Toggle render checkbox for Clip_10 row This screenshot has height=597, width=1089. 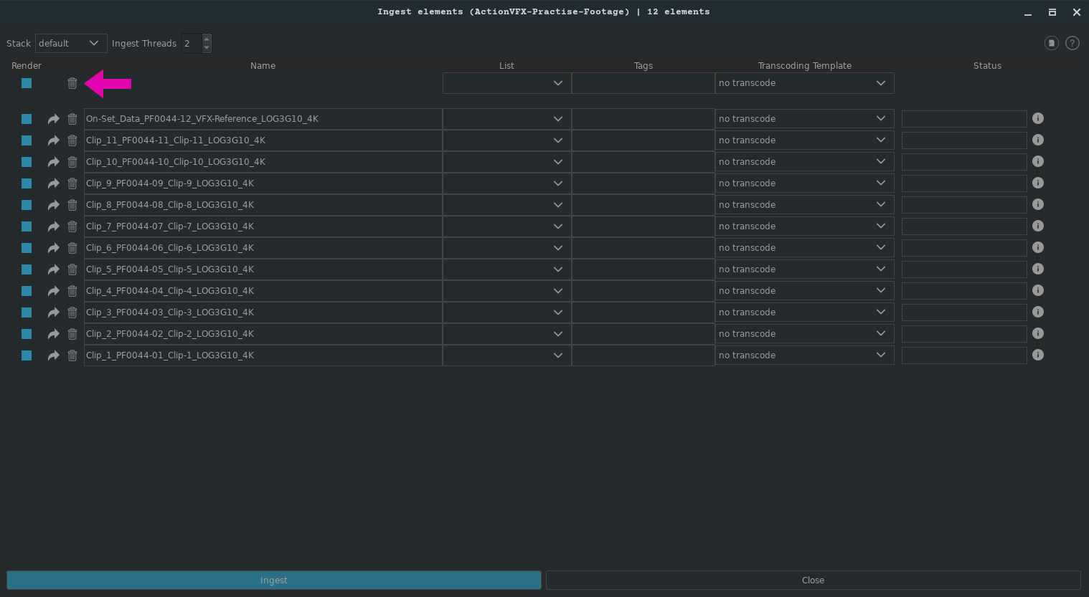point(27,162)
